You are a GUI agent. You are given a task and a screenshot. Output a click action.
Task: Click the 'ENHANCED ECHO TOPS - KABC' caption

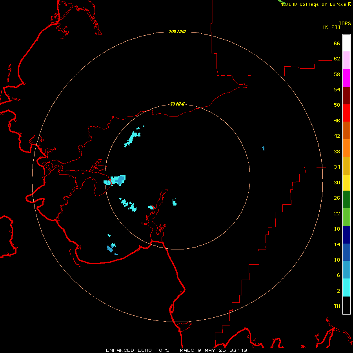pos(151,350)
